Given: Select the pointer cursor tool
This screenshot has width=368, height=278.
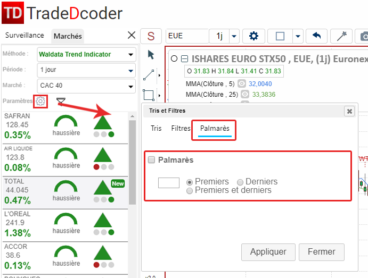Looking at the screenshot, I should coord(151,55).
